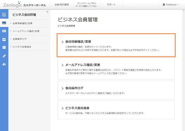Open the users group sidebar icon
185x131 pixels.
4,64
